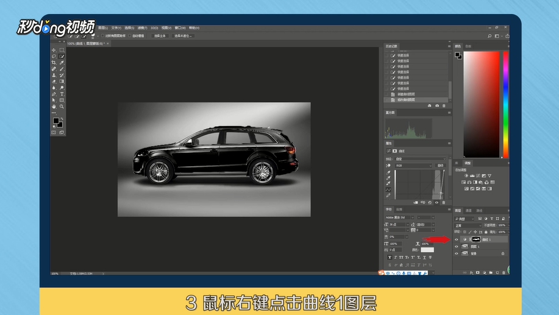Click the 选择主体 button
This screenshot has width=559, height=315.
coord(160,36)
